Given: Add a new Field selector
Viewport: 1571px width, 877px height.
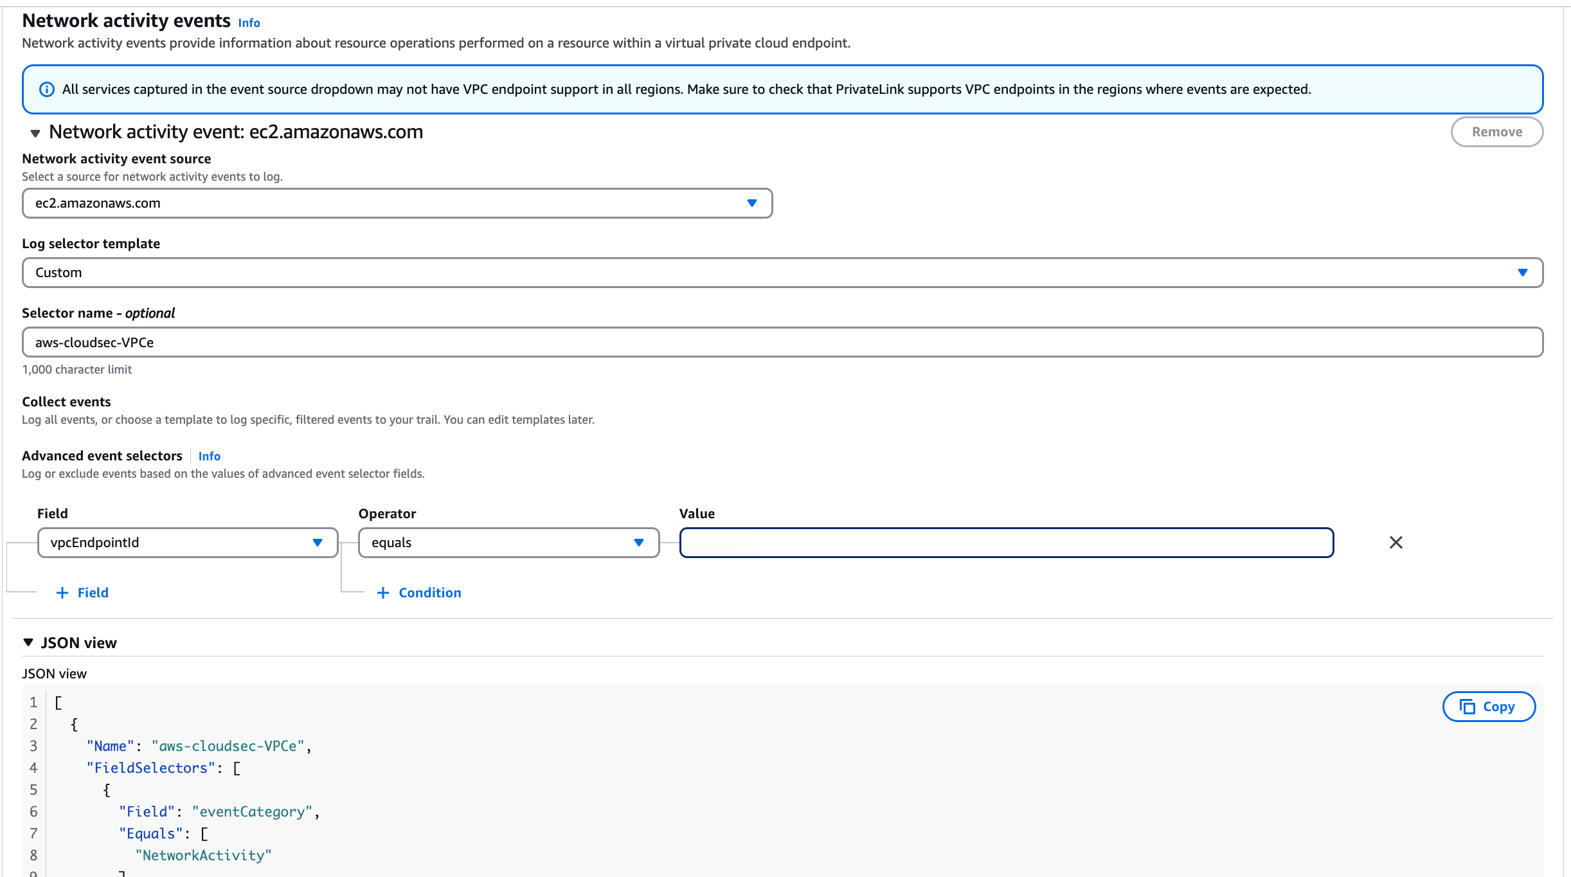Looking at the screenshot, I should click(x=82, y=593).
